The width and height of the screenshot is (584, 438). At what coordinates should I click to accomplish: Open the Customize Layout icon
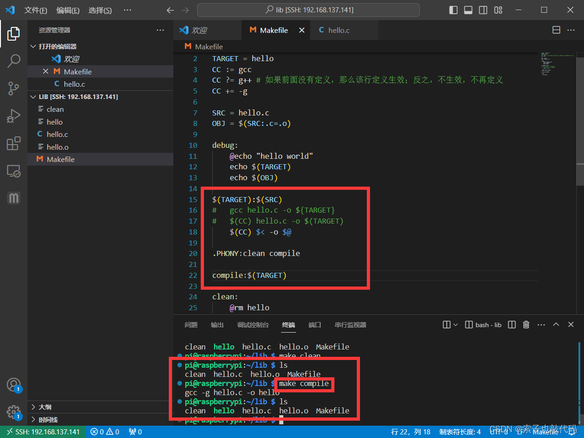point(498,10)
